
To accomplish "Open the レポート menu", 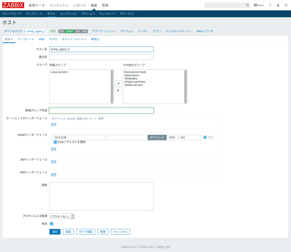I will [80, 5].
